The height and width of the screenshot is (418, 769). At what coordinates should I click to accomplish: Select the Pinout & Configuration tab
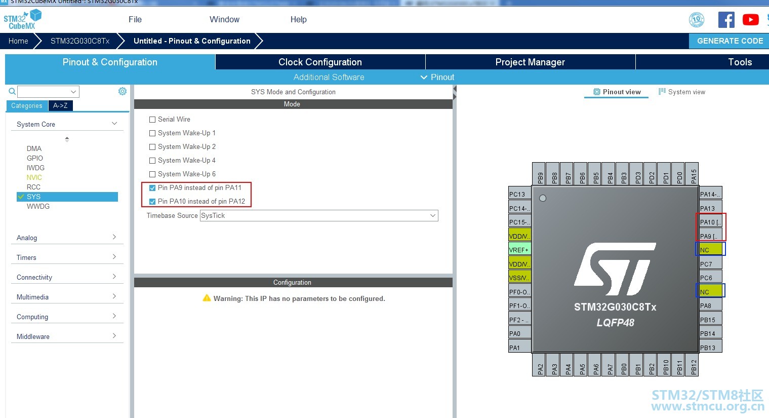tap(110, 62)
